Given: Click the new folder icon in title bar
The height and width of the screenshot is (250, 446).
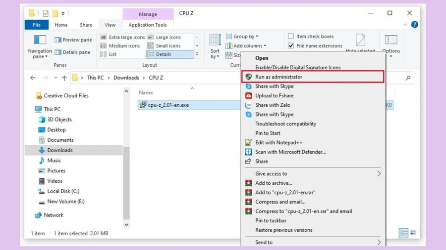Looking at the screenshot, I should [55, 13].
